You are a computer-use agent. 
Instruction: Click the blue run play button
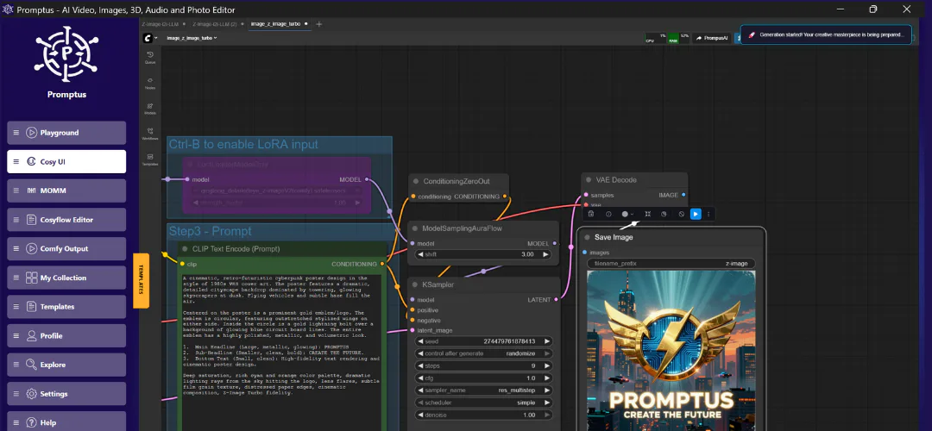point(696,214)
